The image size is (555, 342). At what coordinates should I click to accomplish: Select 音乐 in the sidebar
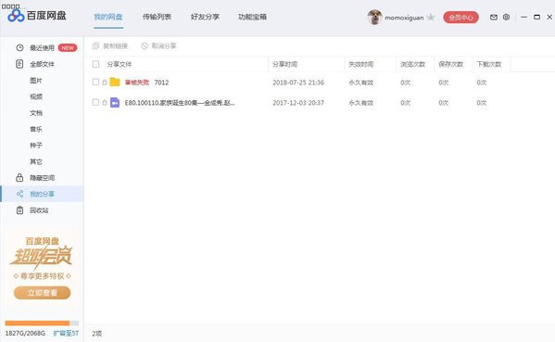[36, 129]
